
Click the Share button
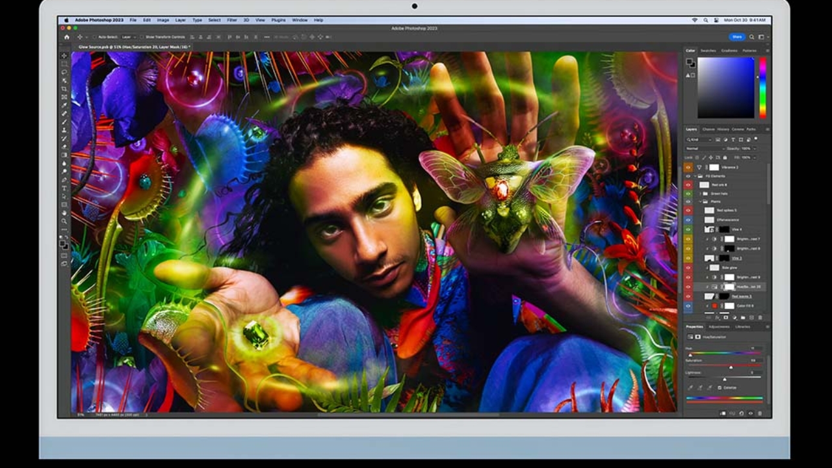(x=736, y=37)
